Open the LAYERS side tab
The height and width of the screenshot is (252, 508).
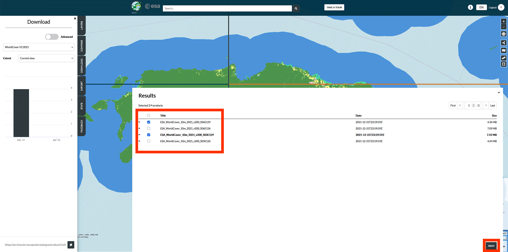click(x=81, y=26)
